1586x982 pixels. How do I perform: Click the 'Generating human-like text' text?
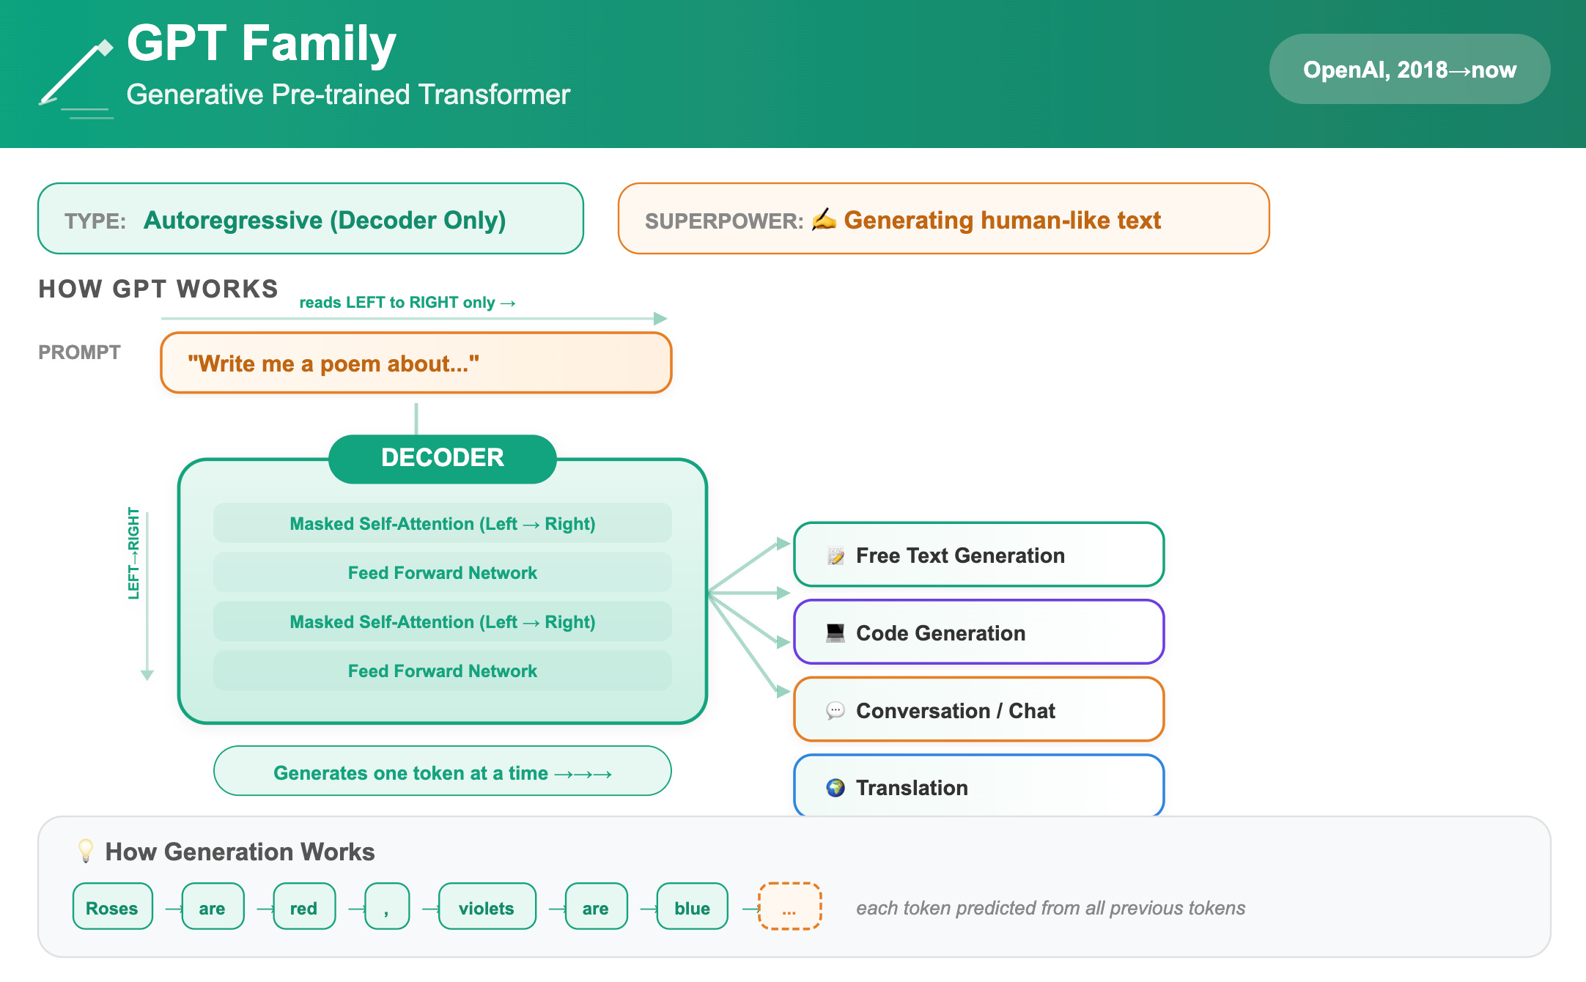click(1003, 220)
